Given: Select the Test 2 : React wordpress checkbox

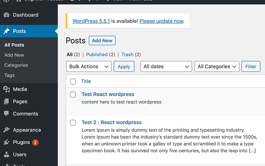Looking at the screenshot, I should tap(73, 123).
